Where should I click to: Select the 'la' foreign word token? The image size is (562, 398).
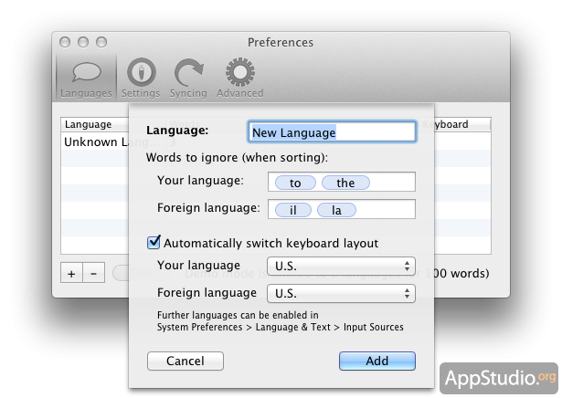336,210
